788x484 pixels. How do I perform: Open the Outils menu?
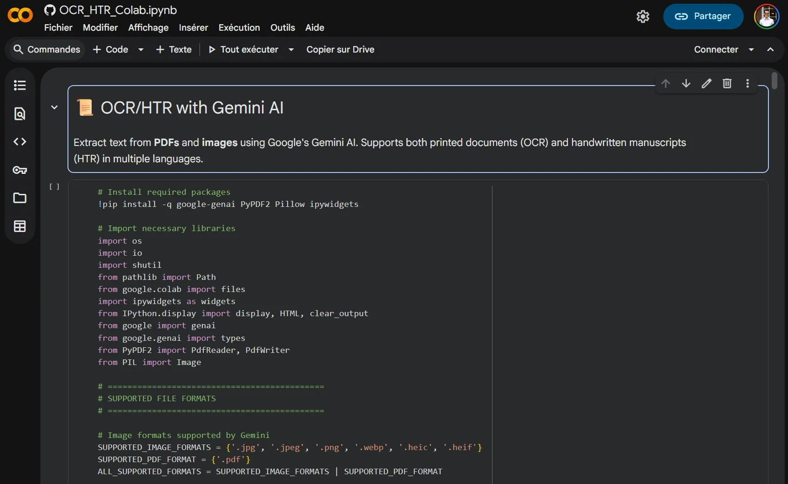tap(283, 28)
